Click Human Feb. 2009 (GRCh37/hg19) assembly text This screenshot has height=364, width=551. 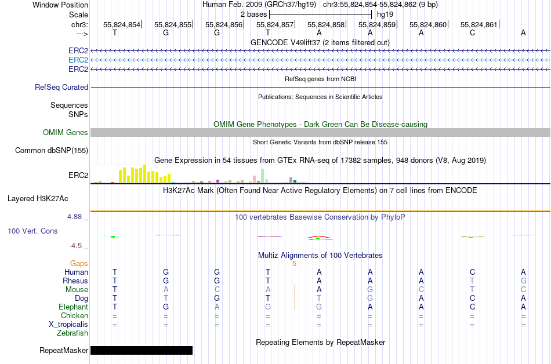[x=259, y=5]
